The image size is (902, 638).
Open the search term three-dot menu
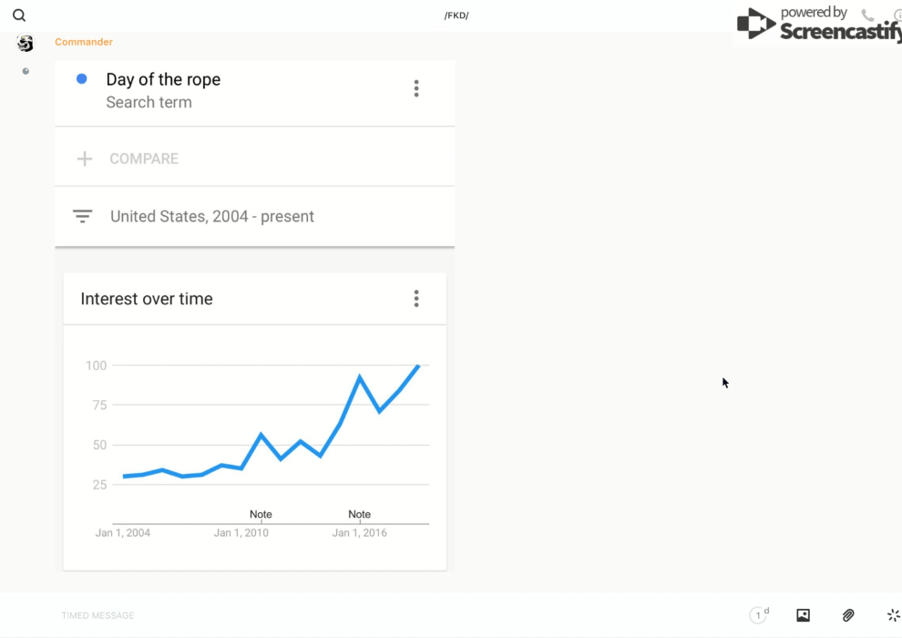(x=416, y=88)
